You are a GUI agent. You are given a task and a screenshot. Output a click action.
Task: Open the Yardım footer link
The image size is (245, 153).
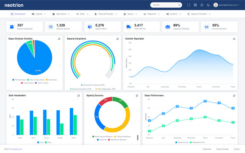pos(237,149)
